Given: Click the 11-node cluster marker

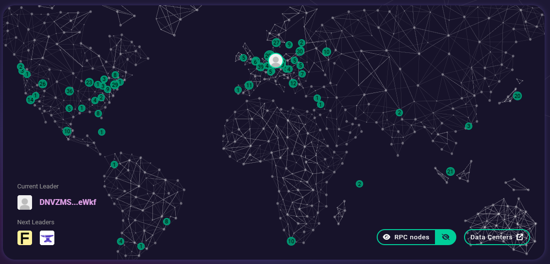Looking at the screenshot, I should 249,85.
